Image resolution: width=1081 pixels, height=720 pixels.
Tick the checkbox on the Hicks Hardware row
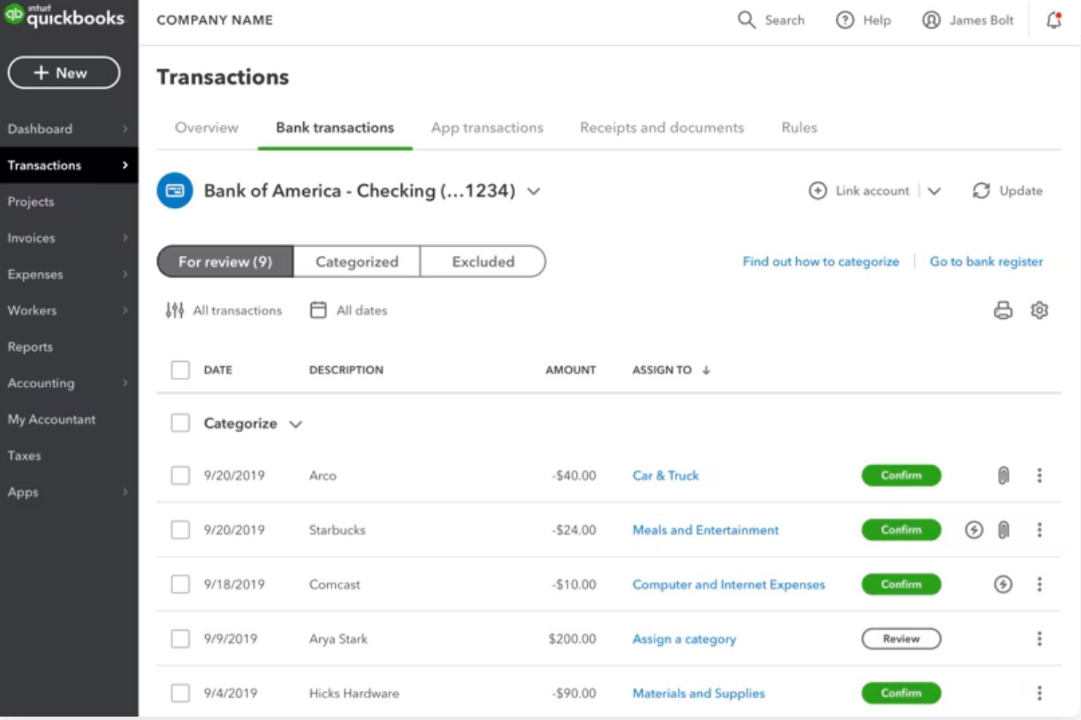(x=180, y=693)
